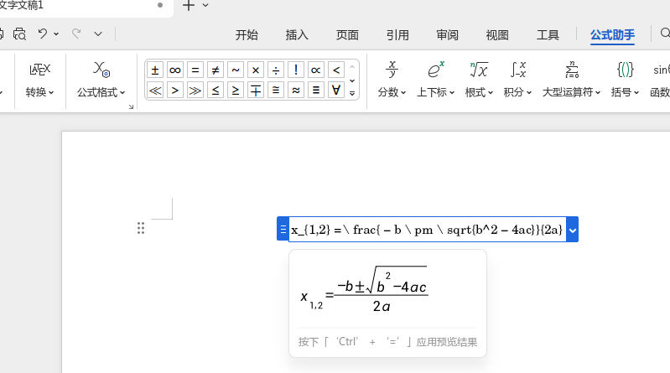Image resolution: width=670 pixels, height=373 pixels.
Task: Open the 函数 function gallery
Action: click(660, 92)
